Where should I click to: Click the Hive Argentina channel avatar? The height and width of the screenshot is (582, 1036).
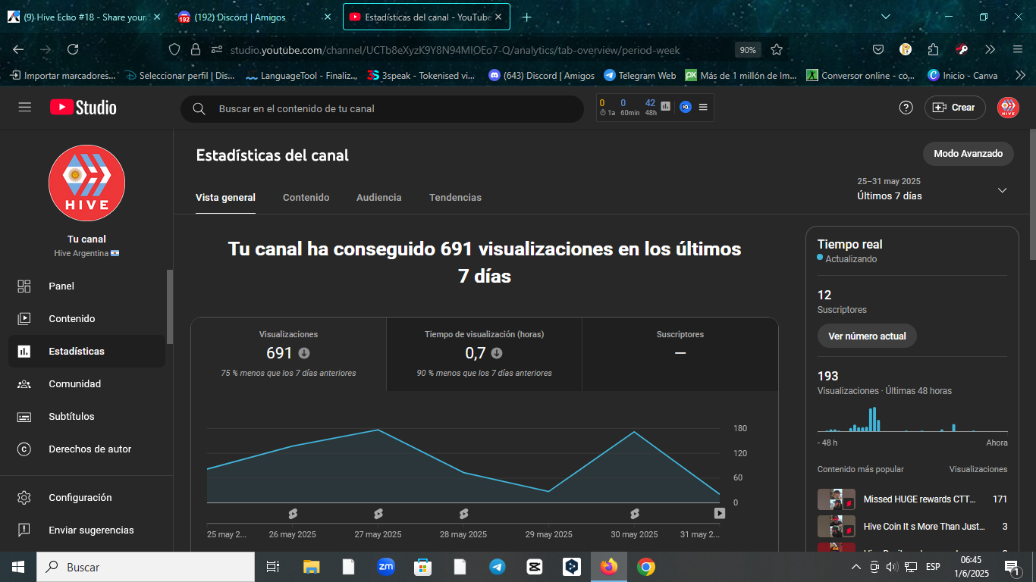tap(86, 183)
